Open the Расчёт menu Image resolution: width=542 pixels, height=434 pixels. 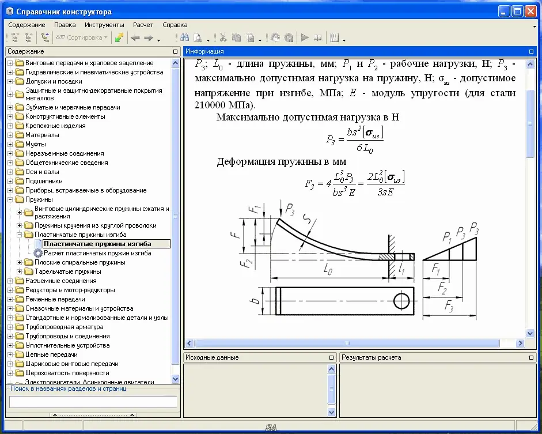pyautogui.click(x=143, y=25)
